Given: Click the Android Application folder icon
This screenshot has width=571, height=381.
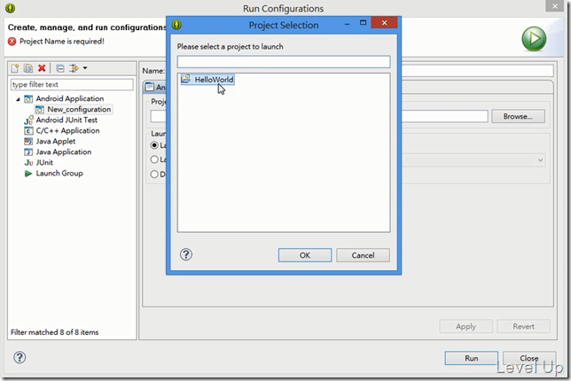Looking at the screenshot, I should point(28,99).
